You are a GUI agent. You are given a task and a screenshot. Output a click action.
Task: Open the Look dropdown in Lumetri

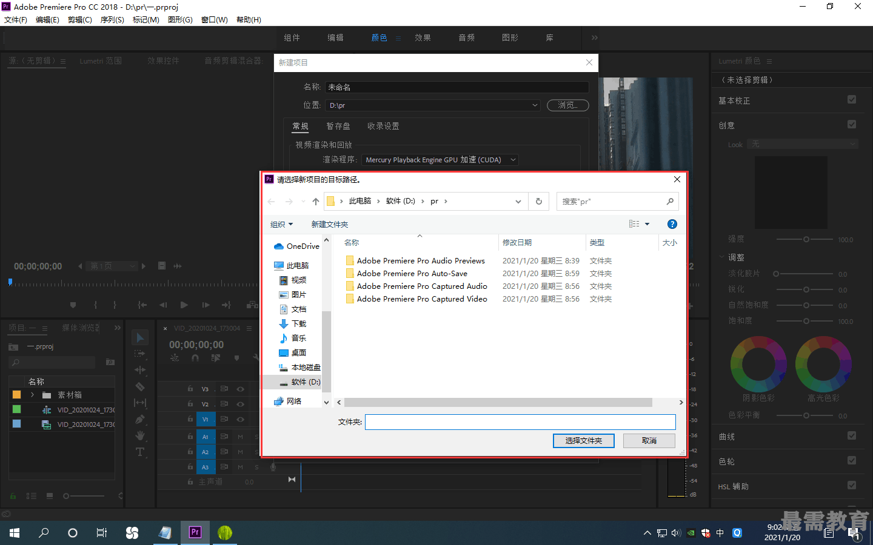coord(804,144)
